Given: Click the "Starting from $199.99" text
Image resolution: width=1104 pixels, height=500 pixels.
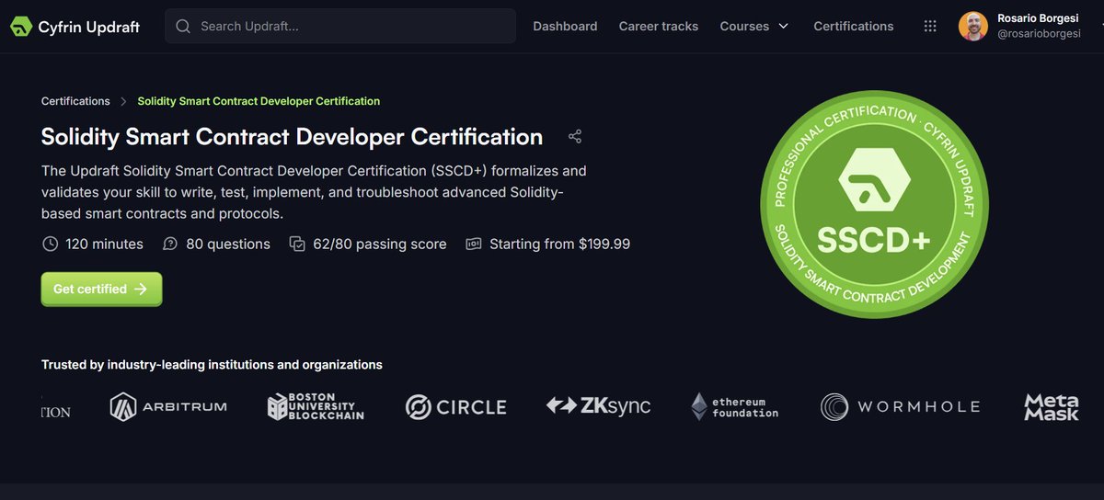Looking at the screenshot, I should [x=560, y=244].
